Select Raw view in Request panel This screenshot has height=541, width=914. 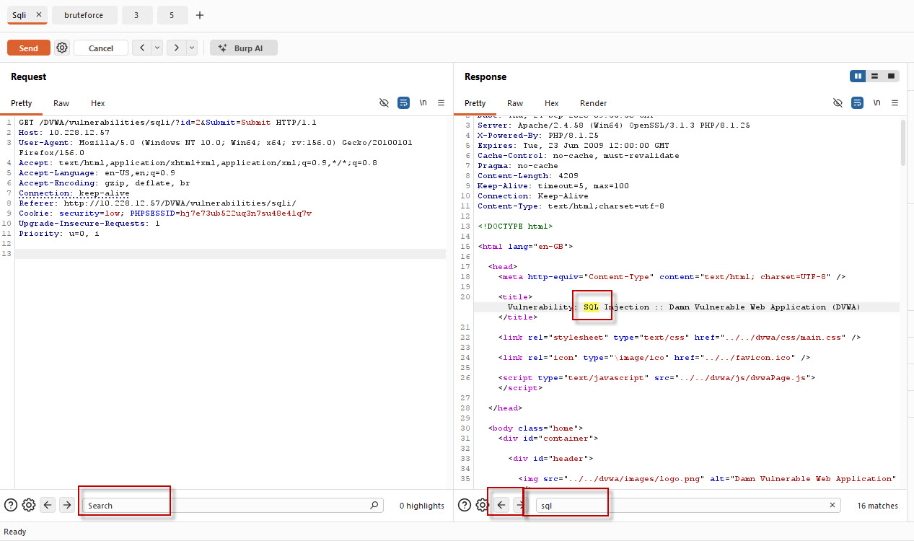tap(61, 103)
